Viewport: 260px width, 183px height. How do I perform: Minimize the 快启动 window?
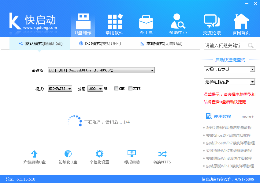tap(247, 4)
